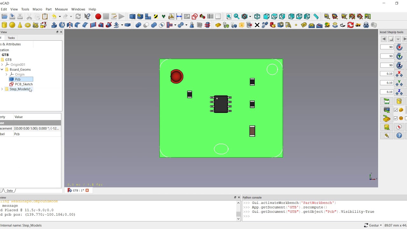Viewport: 407px width, 229px height.
Task: Edit the X rotation angle field 90
Action: 387,47
